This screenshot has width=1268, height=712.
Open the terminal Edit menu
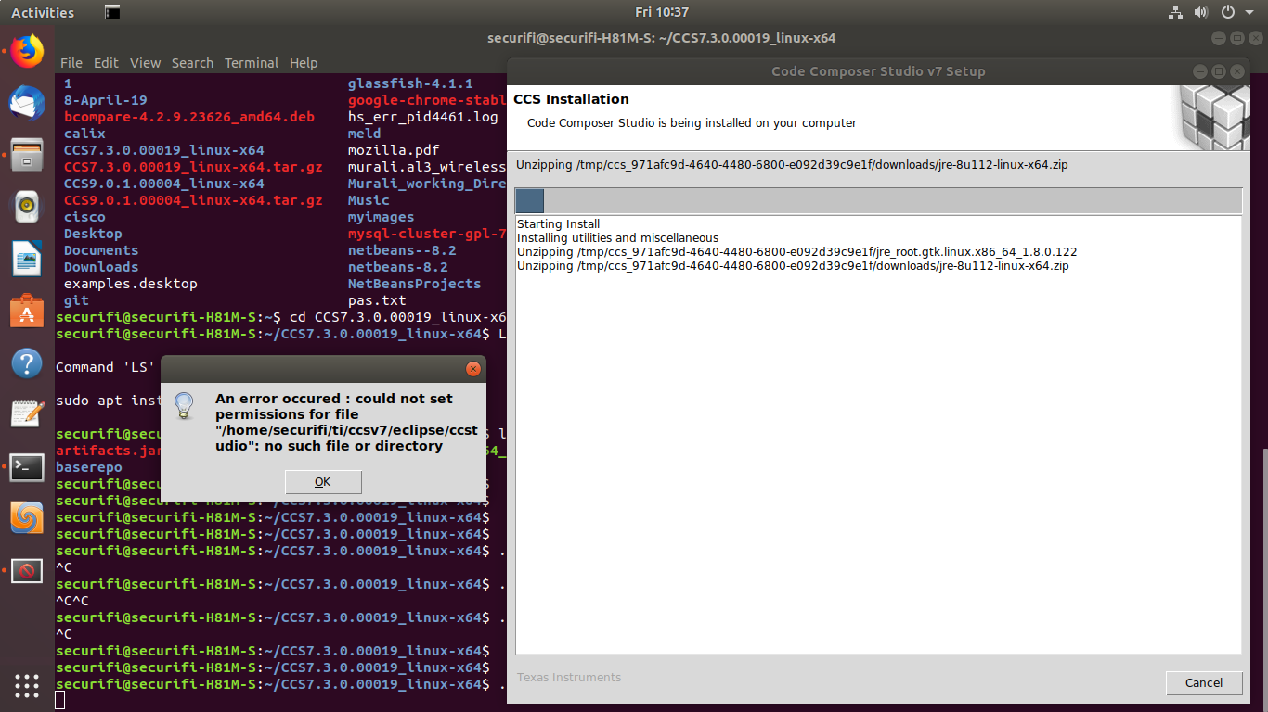tap(106, 63)
